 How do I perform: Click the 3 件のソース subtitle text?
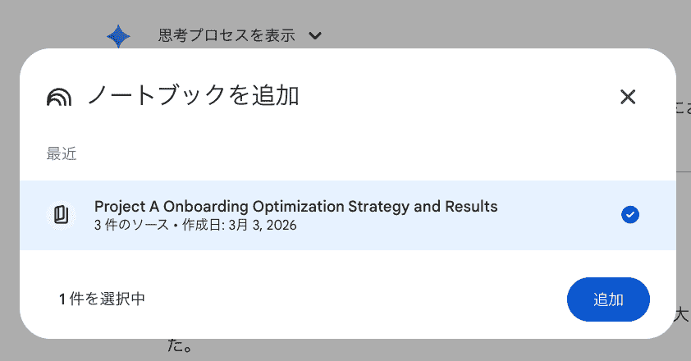pos(131,226)
